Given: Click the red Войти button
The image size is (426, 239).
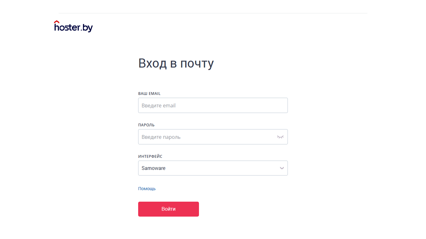Looking at the screenshot, I should (168, 209).
